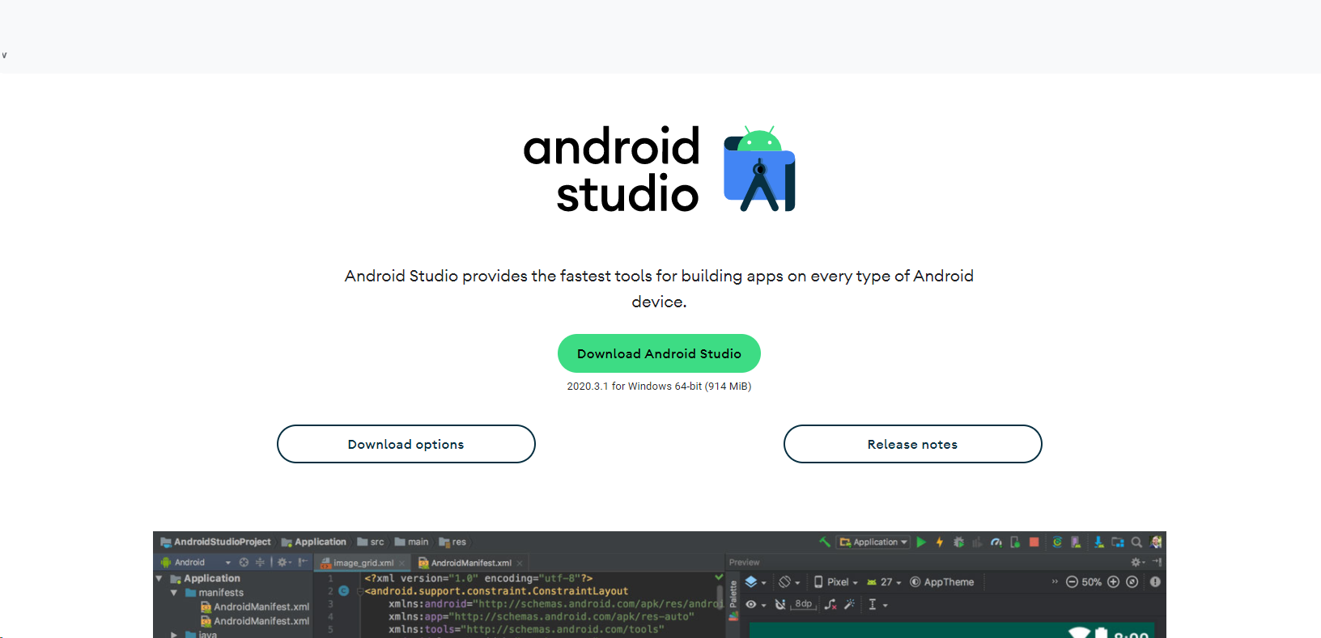Image resolution: width=1321 pixels, height=638 pixels.
Task: Open the Android project view dropdown
Action: click(196, 562)
